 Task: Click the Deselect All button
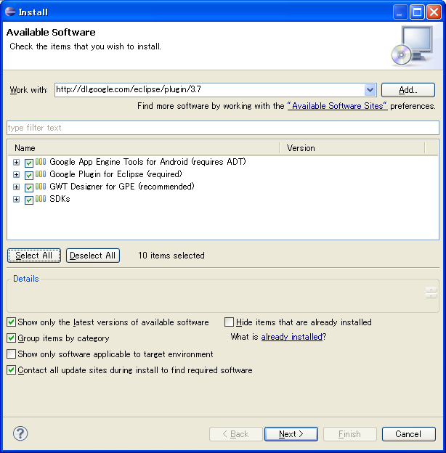coord(93,256)
